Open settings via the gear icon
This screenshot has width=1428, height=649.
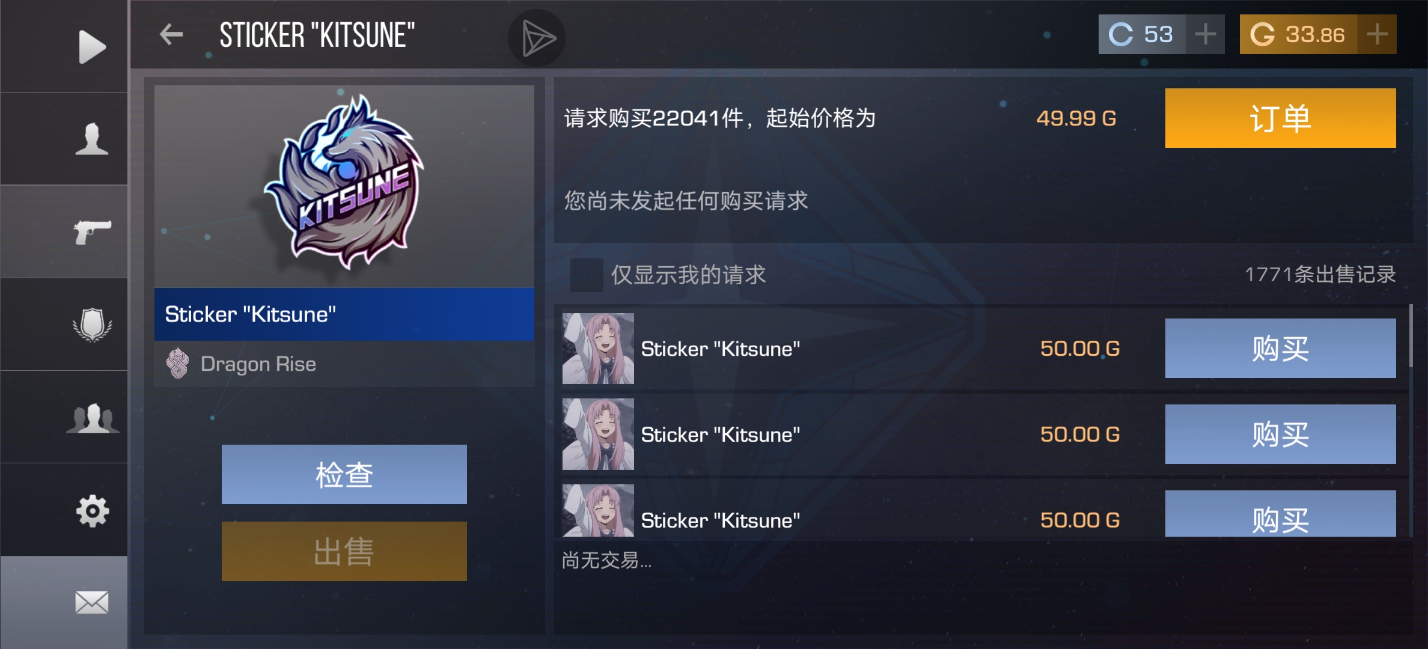click(93, 511)
